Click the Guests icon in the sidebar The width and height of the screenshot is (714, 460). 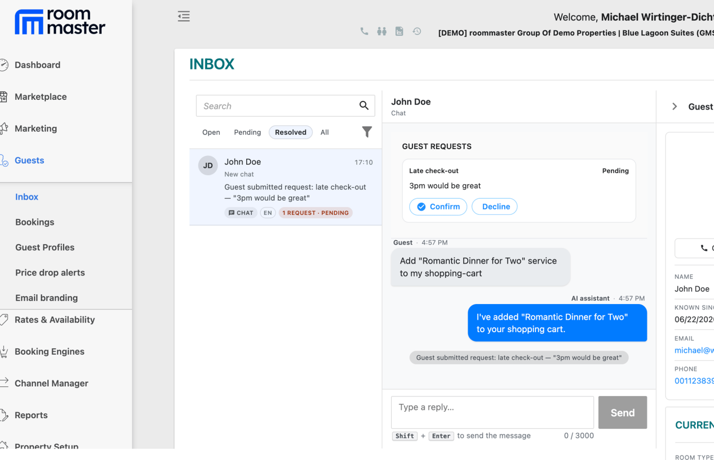[x=4, y=160]
